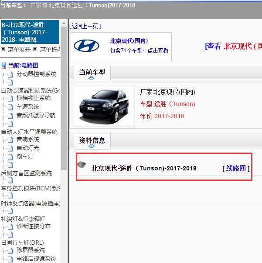Screen dimensions: 262x263
Task: Click 菜单展开 text link
Action: (x=19, y=50)
